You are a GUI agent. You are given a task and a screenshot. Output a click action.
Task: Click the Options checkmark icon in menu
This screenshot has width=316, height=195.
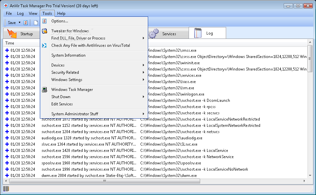click(44, 21)
